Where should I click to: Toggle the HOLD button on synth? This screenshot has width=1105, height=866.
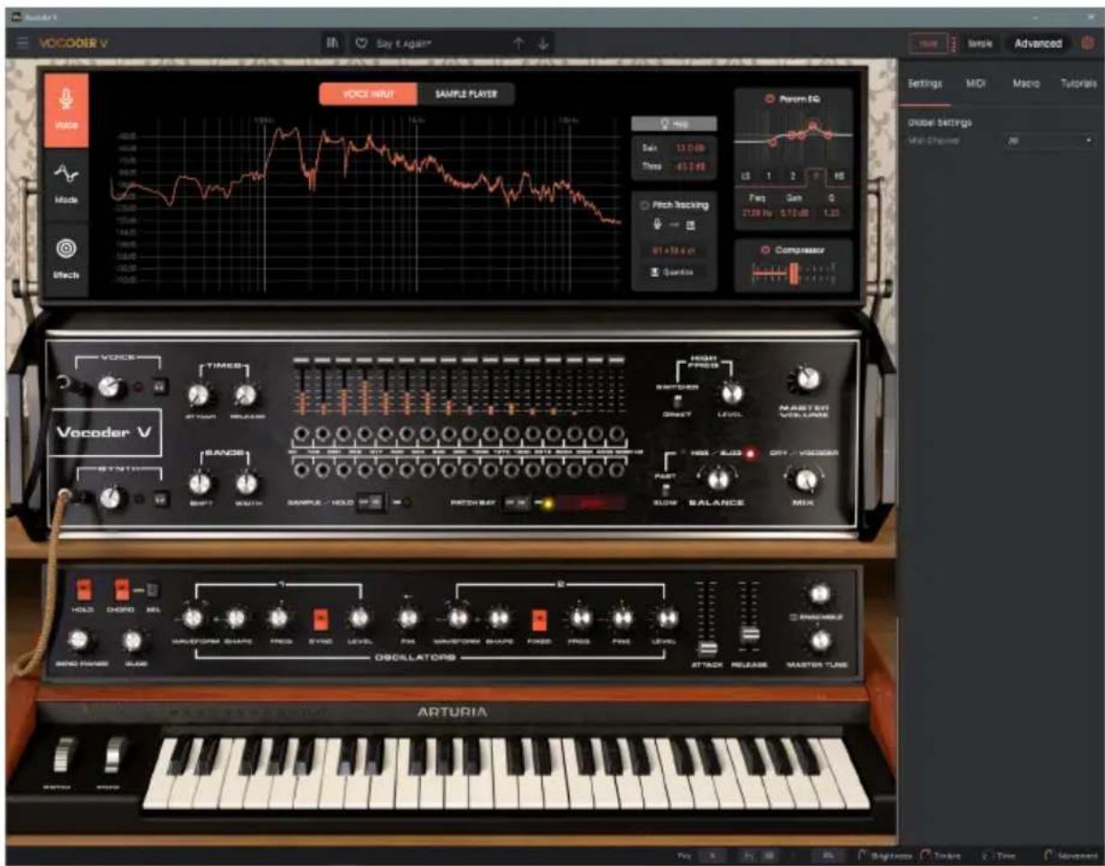point(85,590)
